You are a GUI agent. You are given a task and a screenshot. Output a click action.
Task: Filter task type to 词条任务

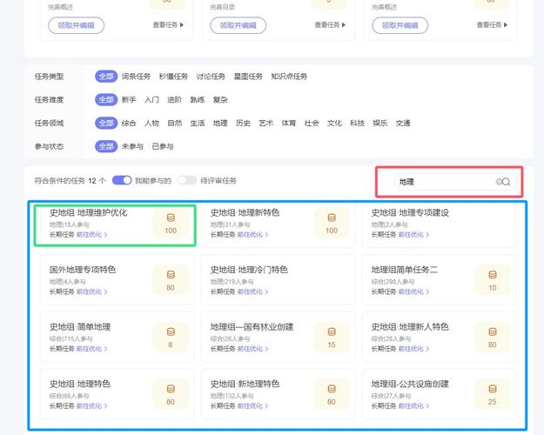point(136,77)
